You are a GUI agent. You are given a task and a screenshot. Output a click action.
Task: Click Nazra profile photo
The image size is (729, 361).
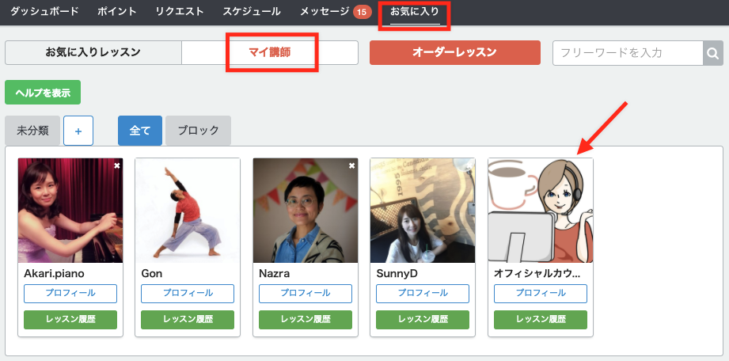306,211
